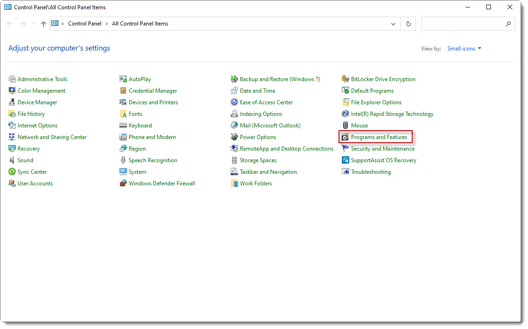Open the recent locations dropdown arrow
This screenshot has width=528, height=329.
(x=34, y=24)
